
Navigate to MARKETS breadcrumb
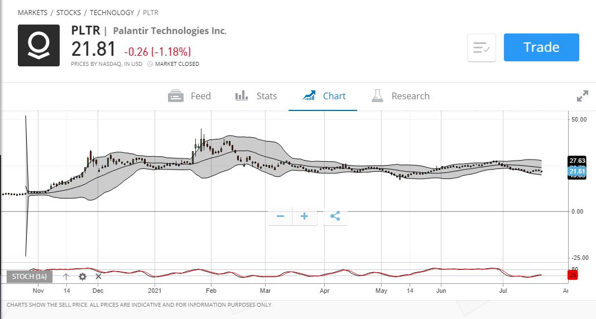pos(32,12)
